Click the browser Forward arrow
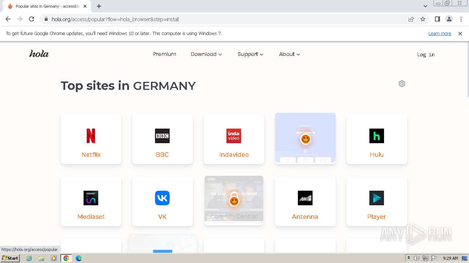This screenshot has height=263, width=469. (x=20, y=19)
